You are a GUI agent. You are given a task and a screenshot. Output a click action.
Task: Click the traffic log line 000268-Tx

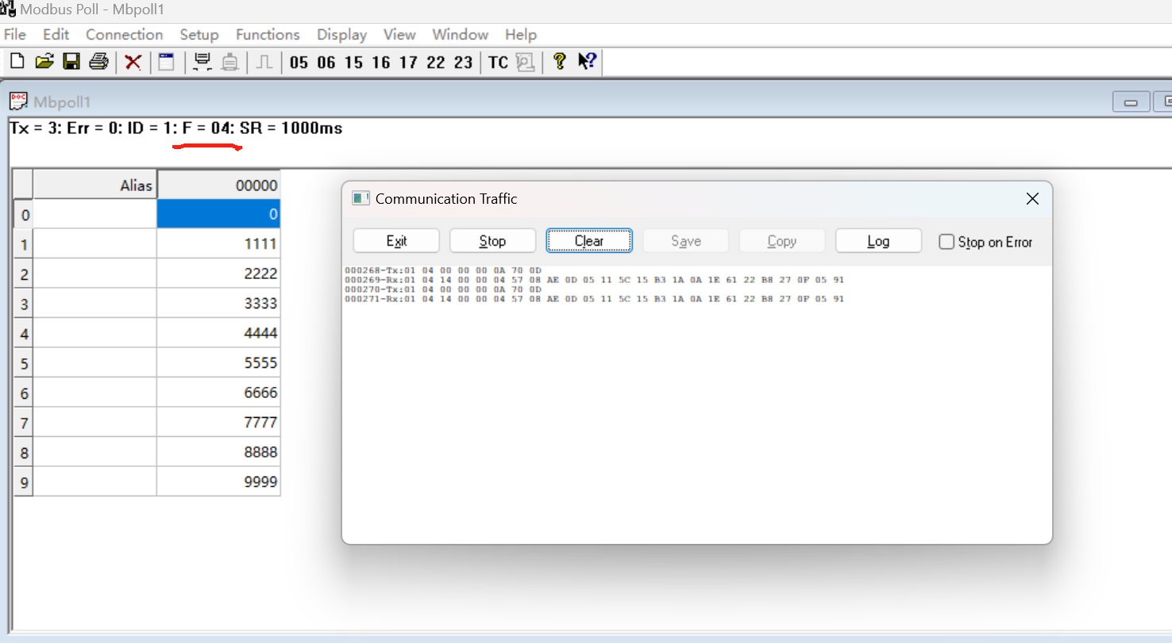[443, 270]
